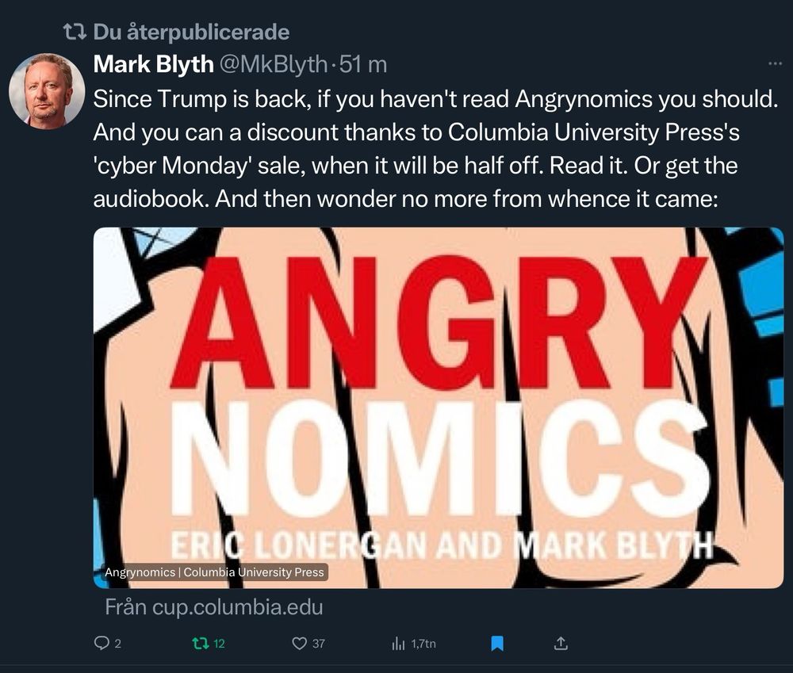The height and width of the screenshot is (673, 793).
Task: Click the repost icon beside Du återpublicerade
Action: [x=75, y=32]
